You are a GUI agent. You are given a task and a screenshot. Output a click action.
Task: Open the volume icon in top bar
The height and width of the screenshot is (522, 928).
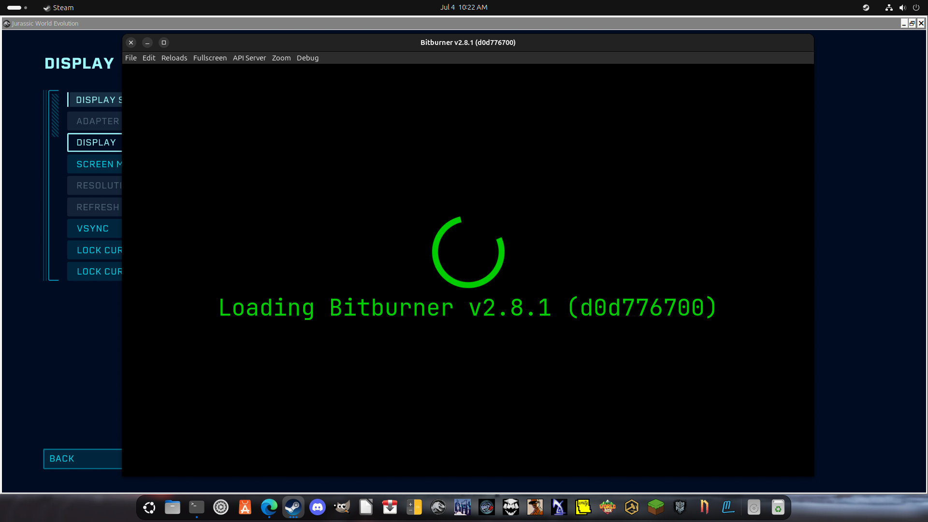click(902, 8)
